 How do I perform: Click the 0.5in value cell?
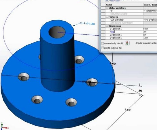pos(150,29)
